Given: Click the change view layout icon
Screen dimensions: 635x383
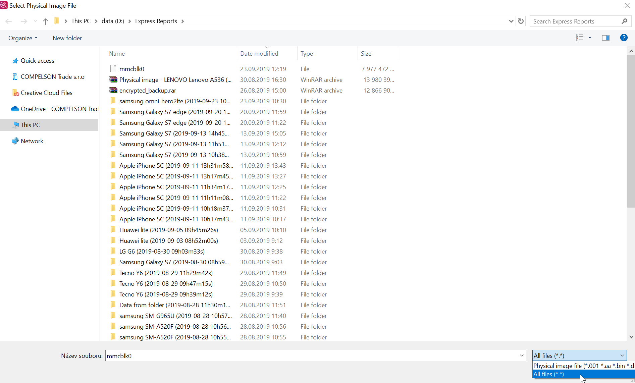Looking at the screenshot, I should tap(580, 38).
